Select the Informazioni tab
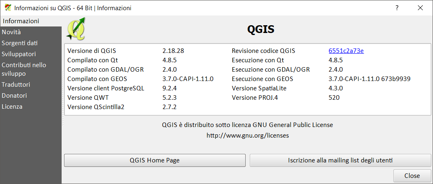The image size is (433, 184). 21,21
